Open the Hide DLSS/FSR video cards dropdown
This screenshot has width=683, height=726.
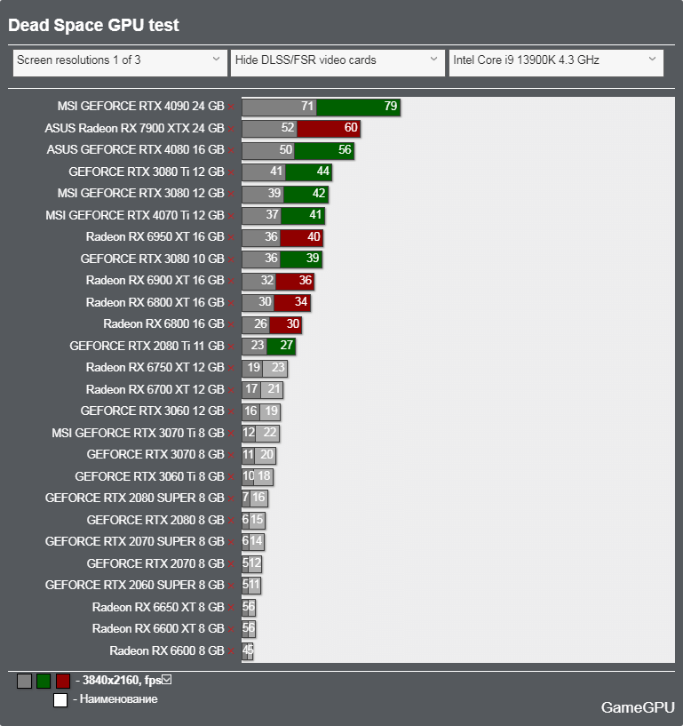338,63
